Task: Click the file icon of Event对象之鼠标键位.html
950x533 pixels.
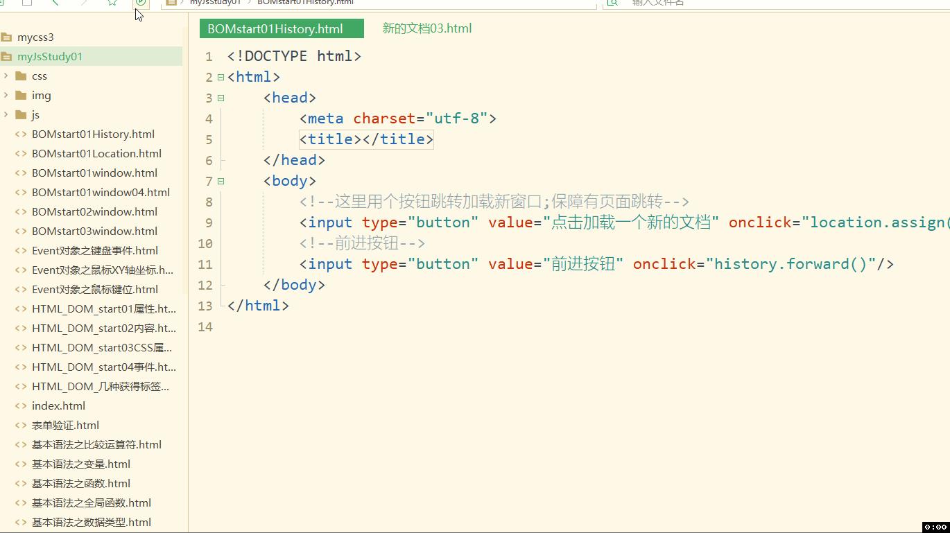Action: click(x=21, y=290)
